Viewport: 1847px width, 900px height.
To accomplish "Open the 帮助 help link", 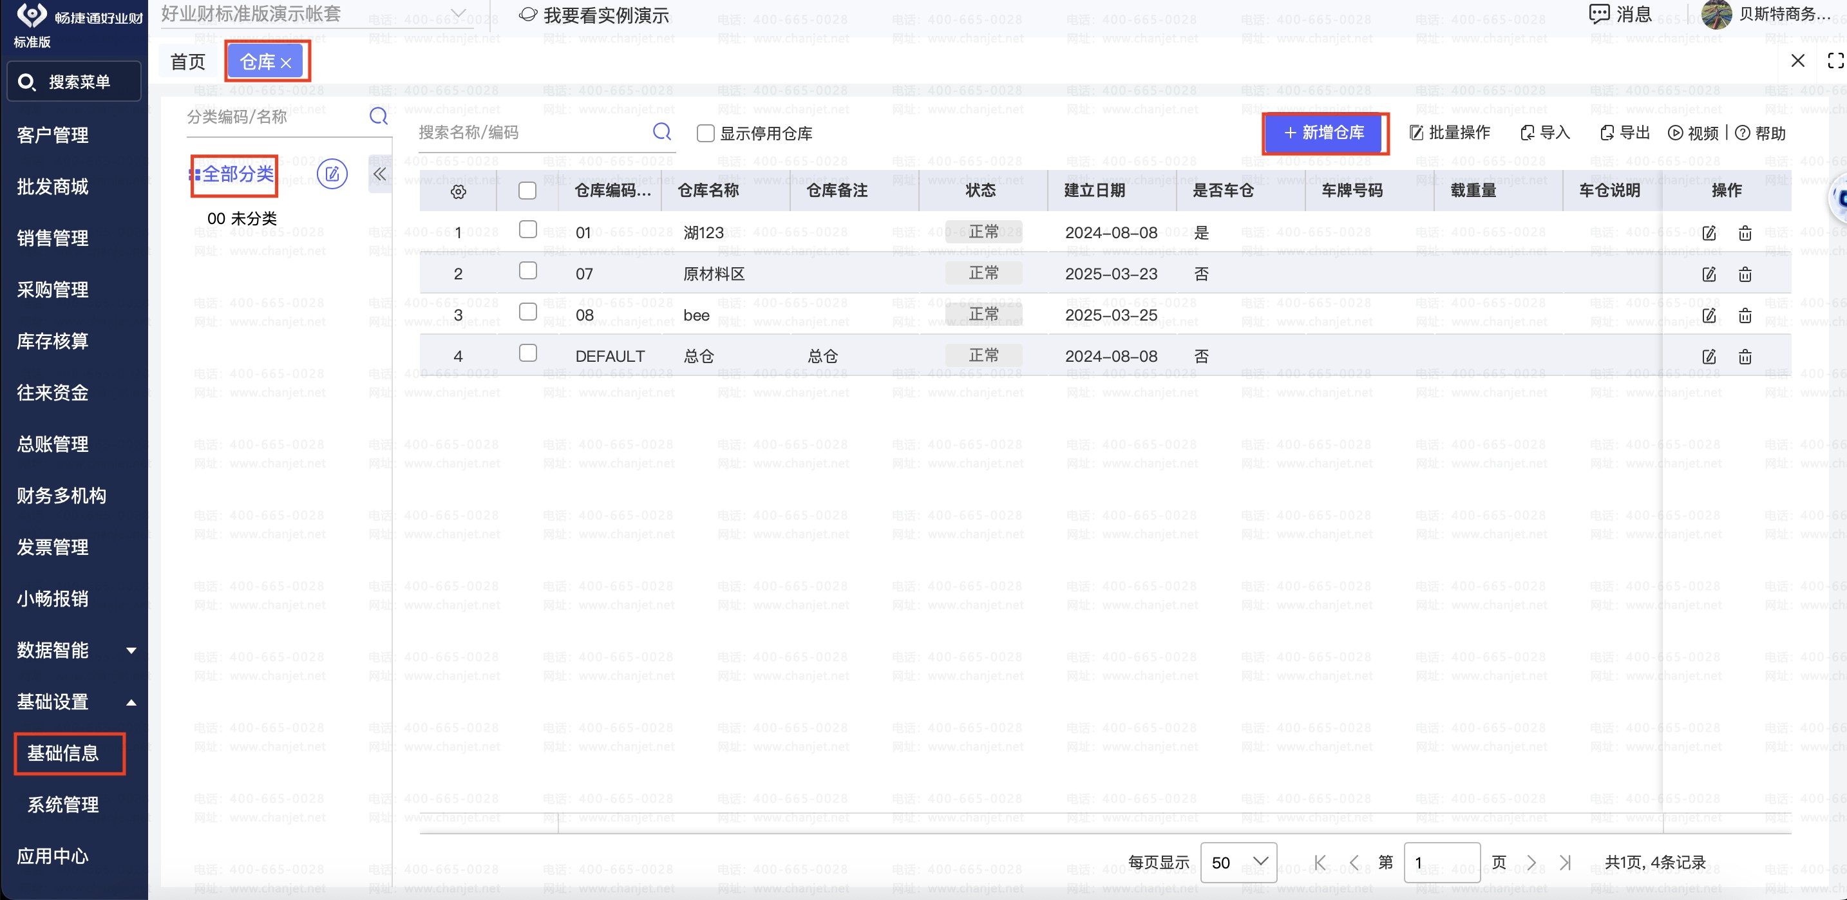I will pyautogui.click(x=1761, y=133).
